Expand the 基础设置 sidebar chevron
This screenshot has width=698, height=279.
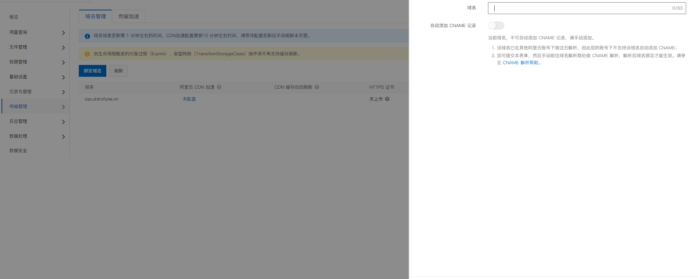pos(63,77)
